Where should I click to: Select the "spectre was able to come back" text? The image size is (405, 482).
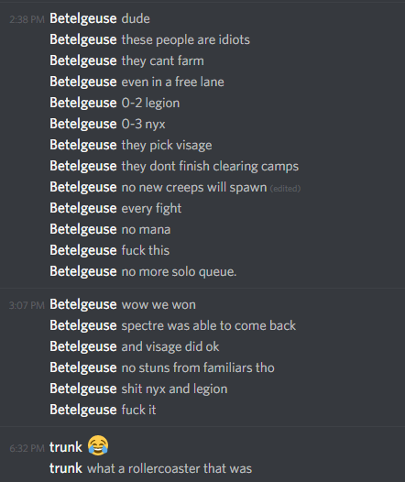pyautogui.click(x=209, y=325)
